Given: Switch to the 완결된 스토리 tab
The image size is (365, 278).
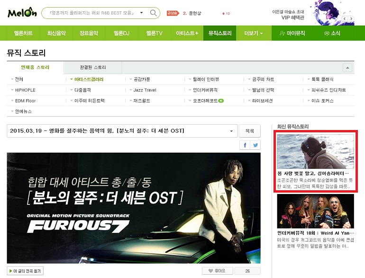Looking at the screenshot, I should [93, 67].
